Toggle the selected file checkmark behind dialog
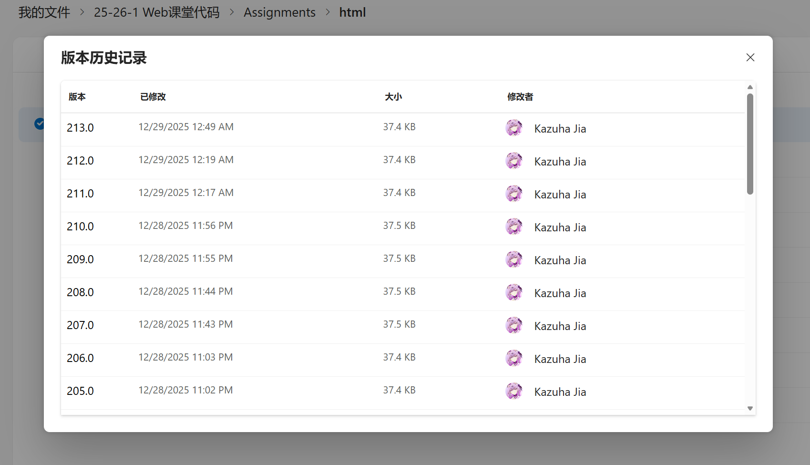810x465 pixels. 39,124
